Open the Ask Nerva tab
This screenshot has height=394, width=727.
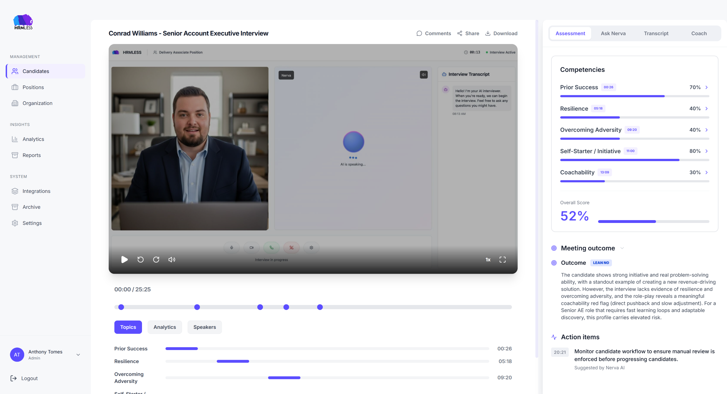click(x=613, y=33)
